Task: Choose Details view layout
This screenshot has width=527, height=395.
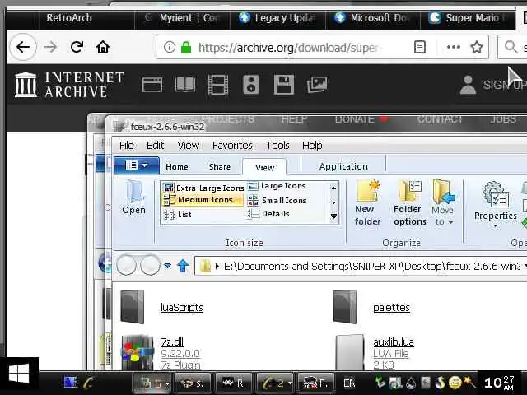Action: tap(268, 214)
